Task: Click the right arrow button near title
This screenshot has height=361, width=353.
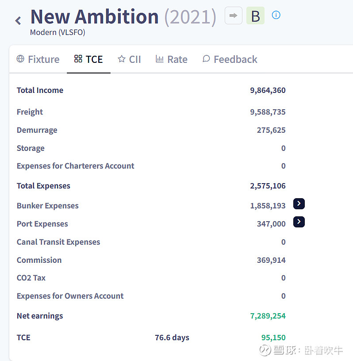Action: (233, 15)
